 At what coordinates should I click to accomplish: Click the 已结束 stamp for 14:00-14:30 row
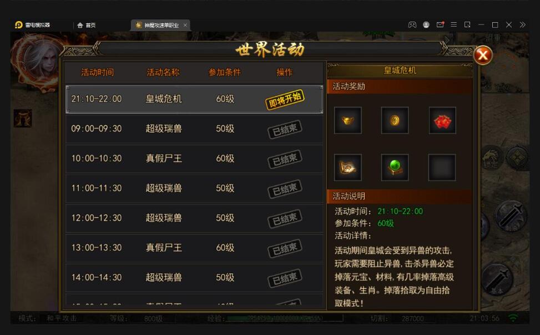(285, 278)
